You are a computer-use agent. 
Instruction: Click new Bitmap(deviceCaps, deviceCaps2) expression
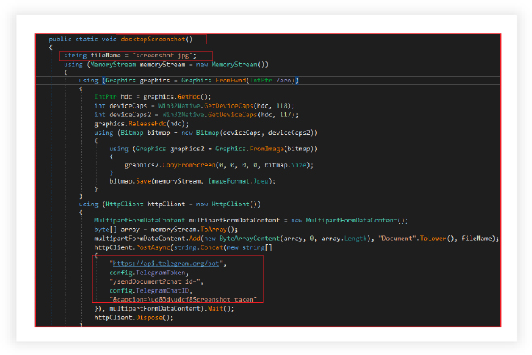click(247, 133)
